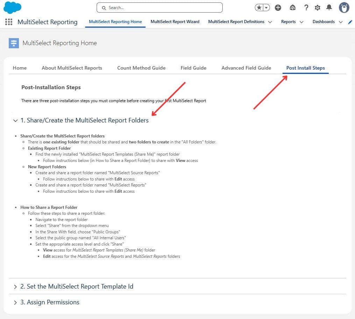Open the Favorites list dropdown arrow
Image resolution: width=355 pixels, height=319 pixels.
267,8
